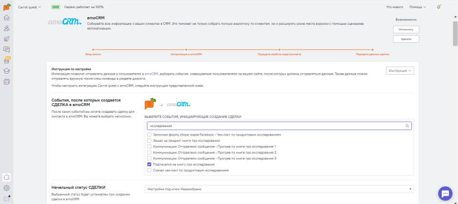Check 'Прогрев по книге про исследования 2'
The width and height of the screenshot is (458, 204).
tap(149, 152)
